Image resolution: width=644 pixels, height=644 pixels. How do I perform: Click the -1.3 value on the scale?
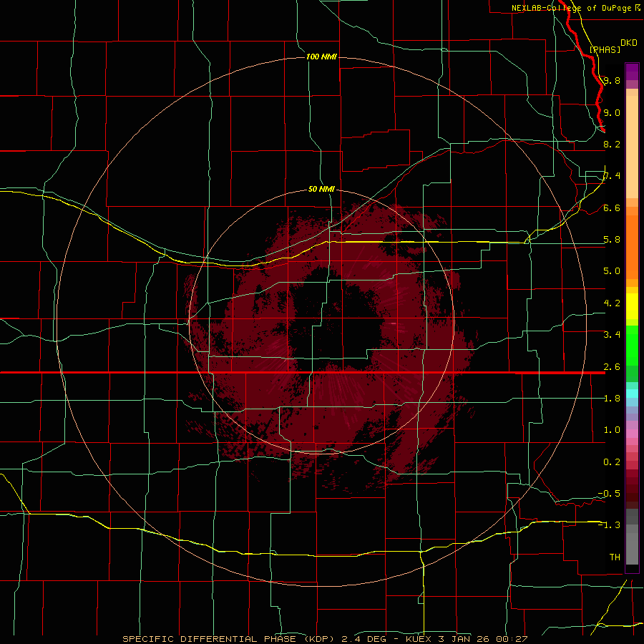tap(609, 525)
